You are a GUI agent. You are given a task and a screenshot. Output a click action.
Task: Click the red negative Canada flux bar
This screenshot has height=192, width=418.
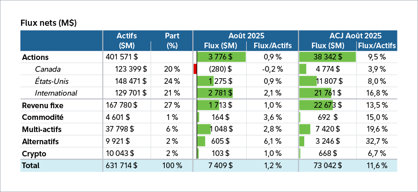click(195, 69)
